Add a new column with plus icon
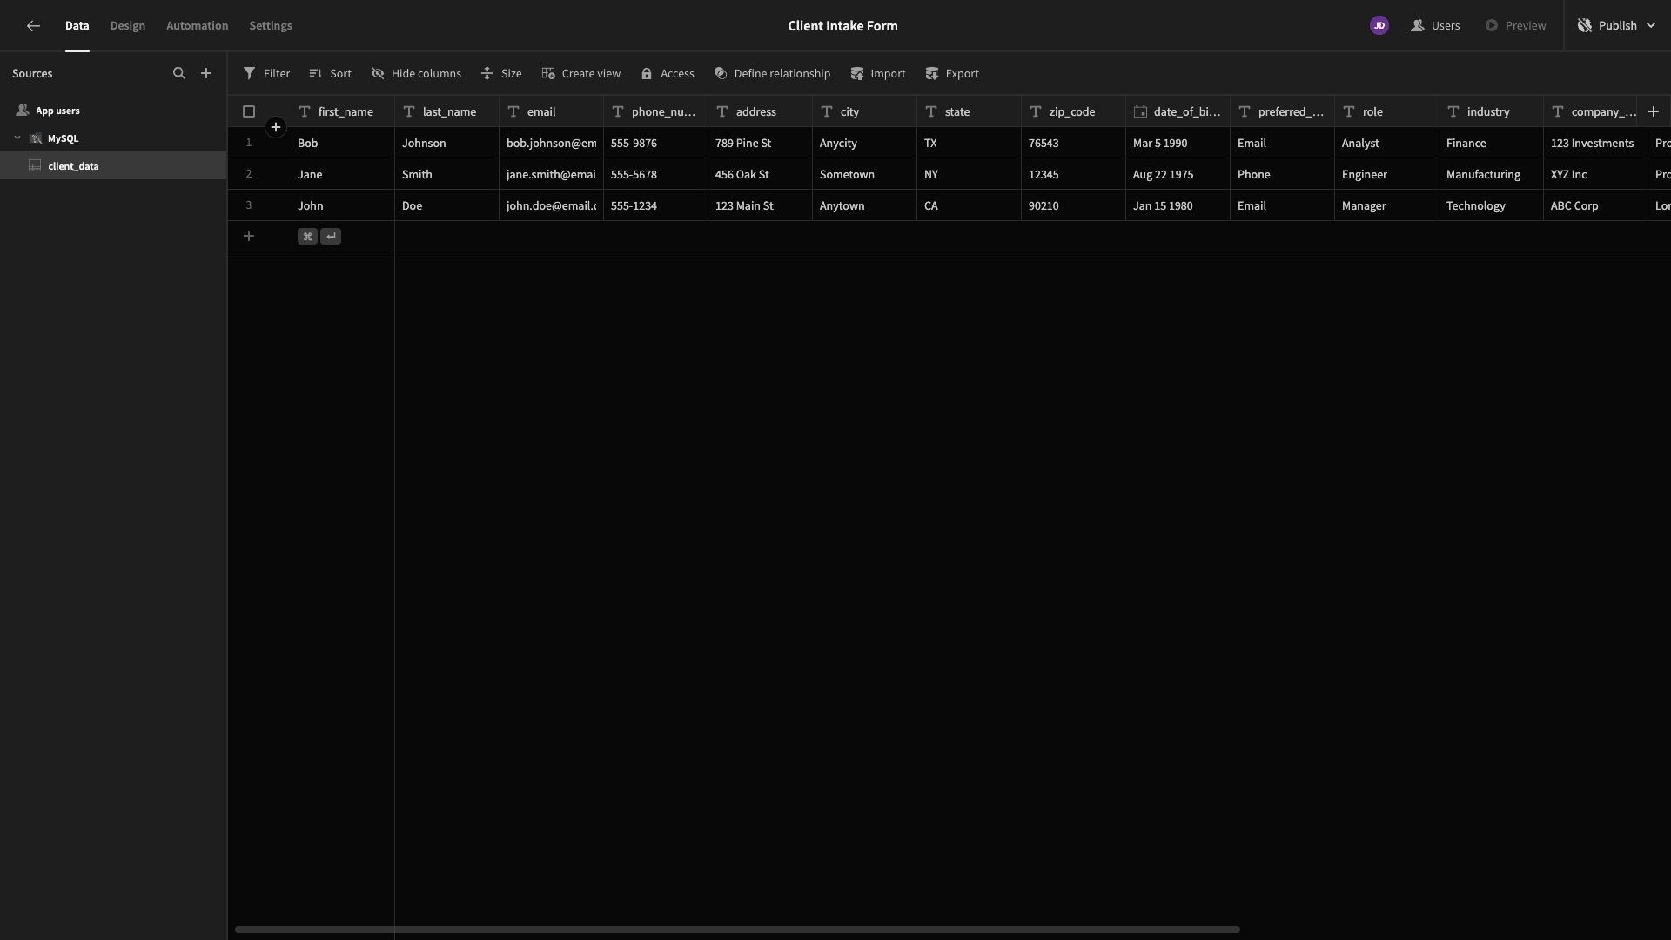The width and height of the screenshot is (1671, 940). coord(1654,111)
